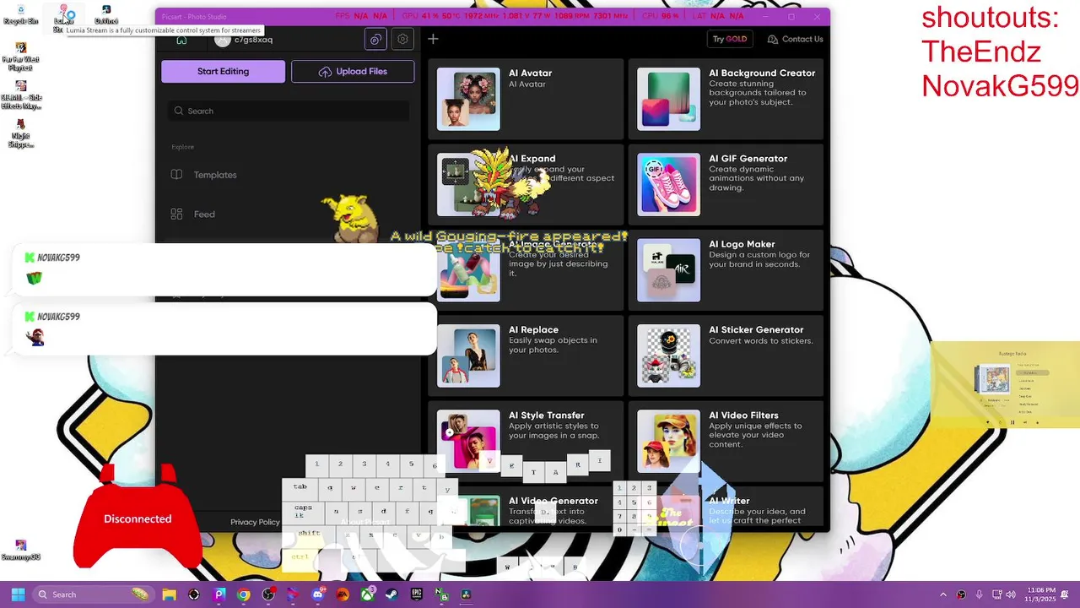Image resolution: width=1080 pixels, height=608 pixels.
Task: Open the AI Avatar thumbnail
Action: tap(468, 100)
